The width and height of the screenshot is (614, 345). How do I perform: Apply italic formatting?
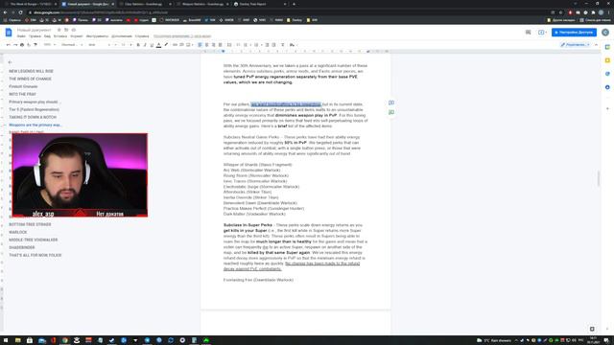pyautogui.click(x=145, y=45)
